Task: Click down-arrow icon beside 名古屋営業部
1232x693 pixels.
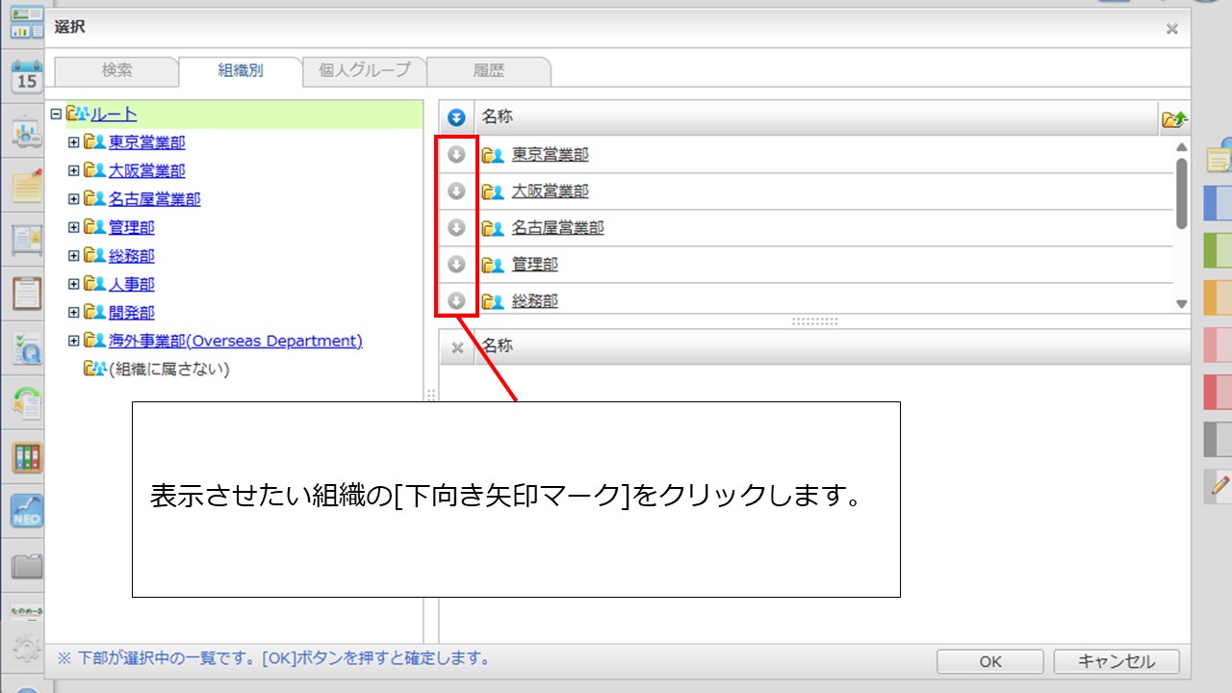Action: pos(457,227)
